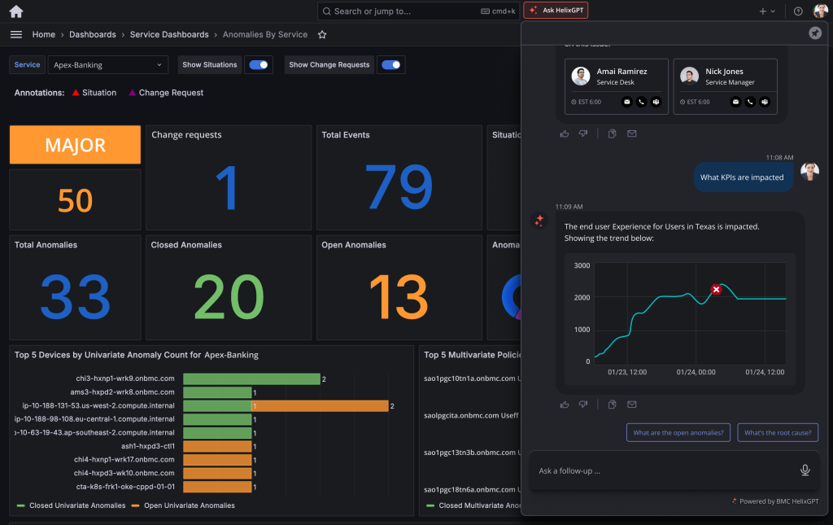Call Amai Ramirez via phone icon
Viewport: 833px width, 525px height.
click(x=641, y=102)
